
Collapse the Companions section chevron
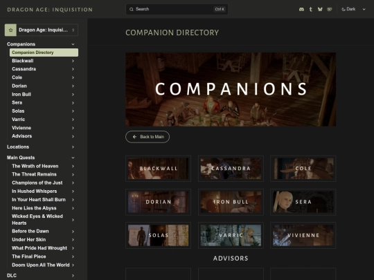(x=73, y=44)
